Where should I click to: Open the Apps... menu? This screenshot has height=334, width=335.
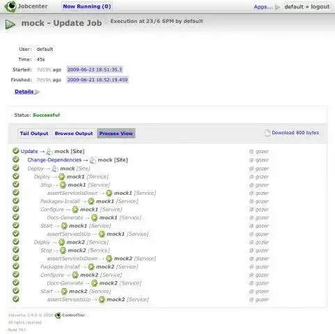(263, 7)
